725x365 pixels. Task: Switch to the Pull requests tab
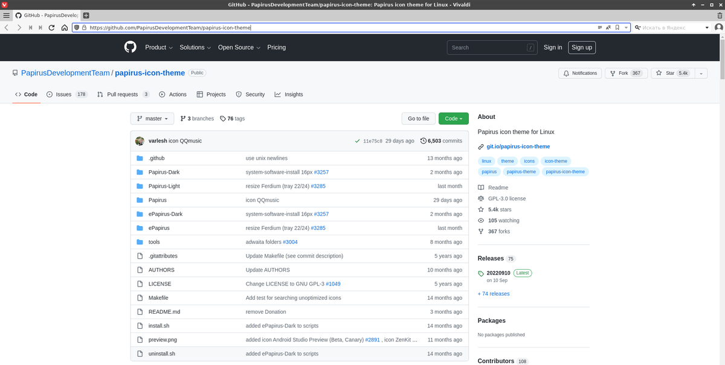123,94
